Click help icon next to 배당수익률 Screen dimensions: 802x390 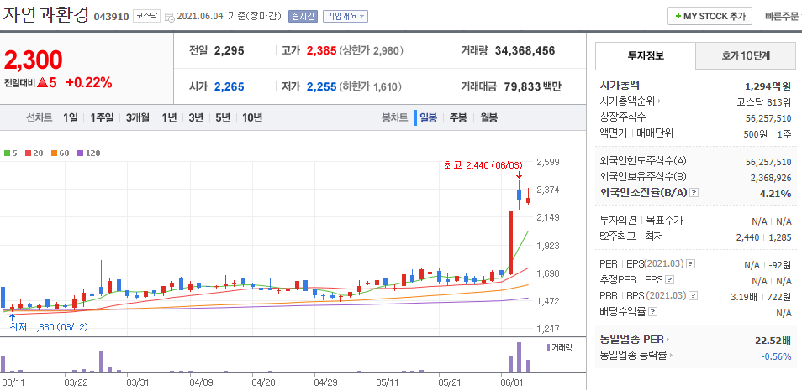(x=652, y=311)
